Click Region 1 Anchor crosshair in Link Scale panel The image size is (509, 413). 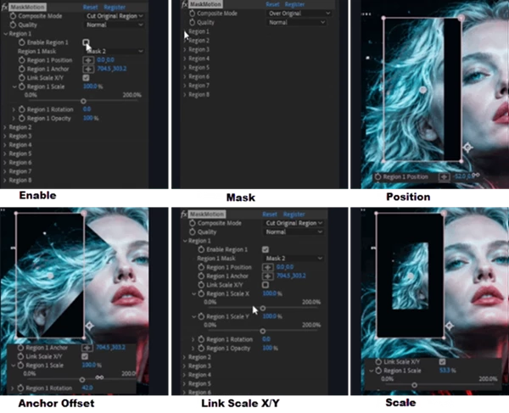click(x=268, y=276)
